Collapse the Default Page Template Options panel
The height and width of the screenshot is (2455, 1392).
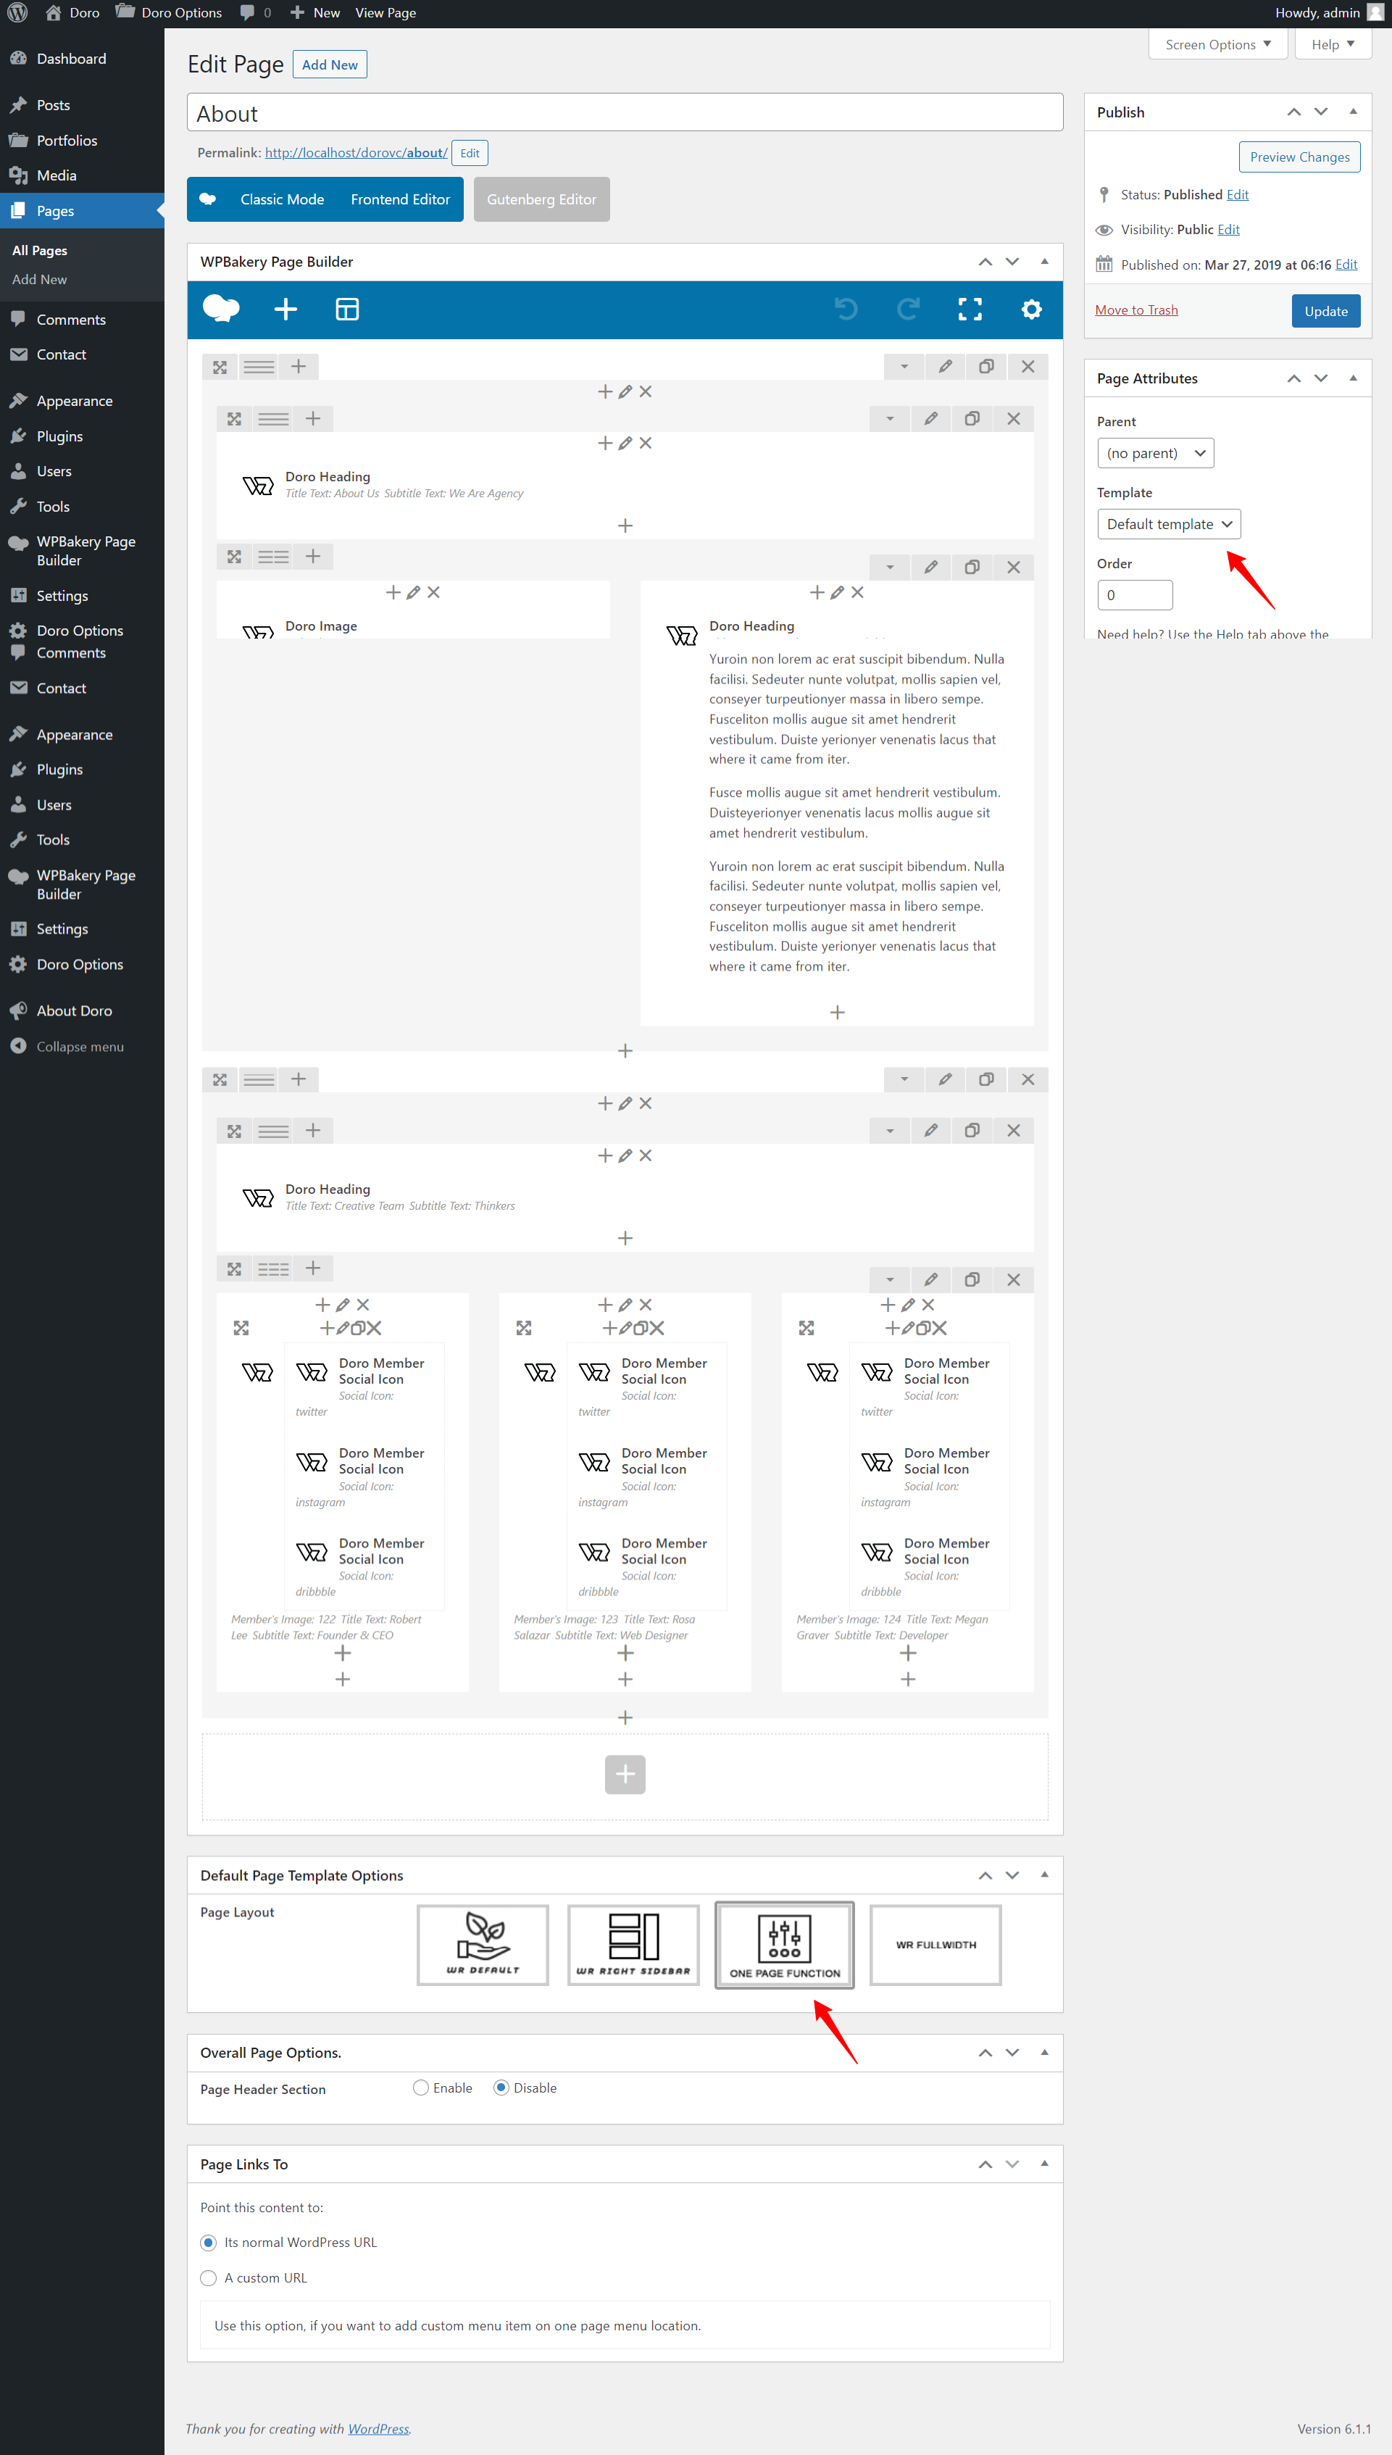(1044, 1876)
